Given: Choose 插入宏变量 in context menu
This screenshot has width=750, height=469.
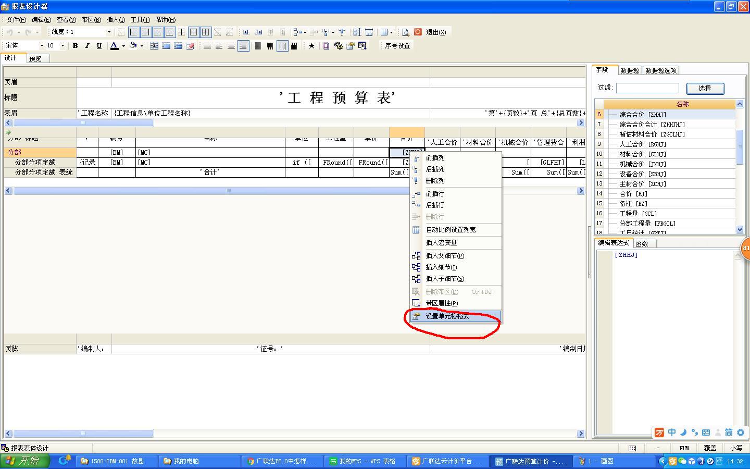Looking at the screenshot, I should 456,242.
